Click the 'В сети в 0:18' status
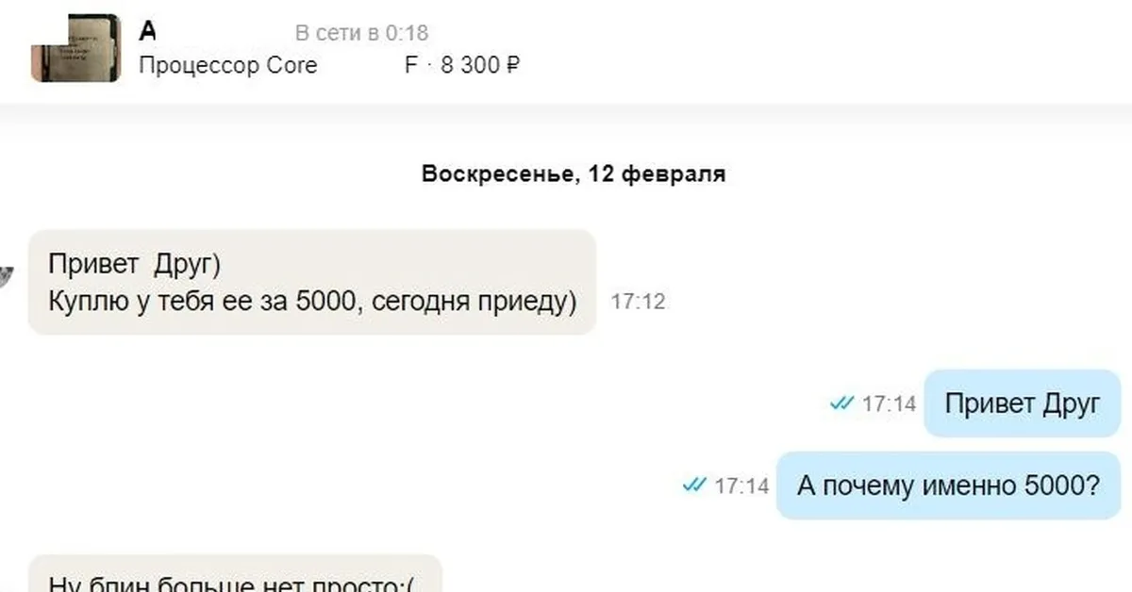1132x592 pixels. coord(362,33)
